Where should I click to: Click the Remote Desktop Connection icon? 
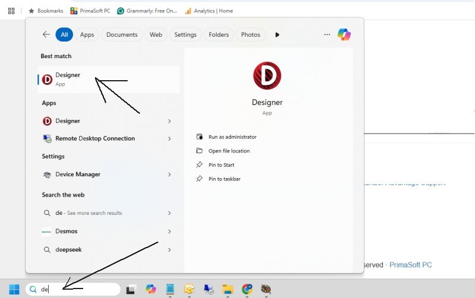[47, 139]
